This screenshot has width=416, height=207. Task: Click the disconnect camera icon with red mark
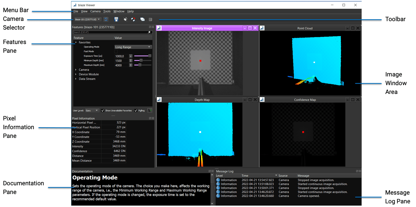tap(133, 19)
